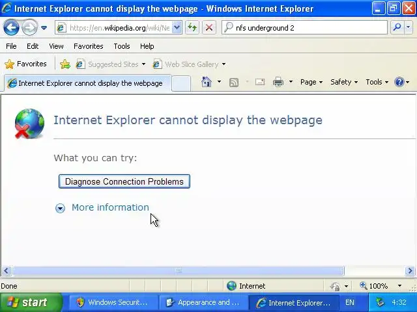Open the Favorites star button panel

point(26,64)
